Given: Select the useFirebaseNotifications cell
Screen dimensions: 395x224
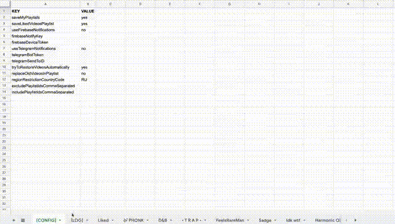Looking at the screenshot, I should point(45,30).
